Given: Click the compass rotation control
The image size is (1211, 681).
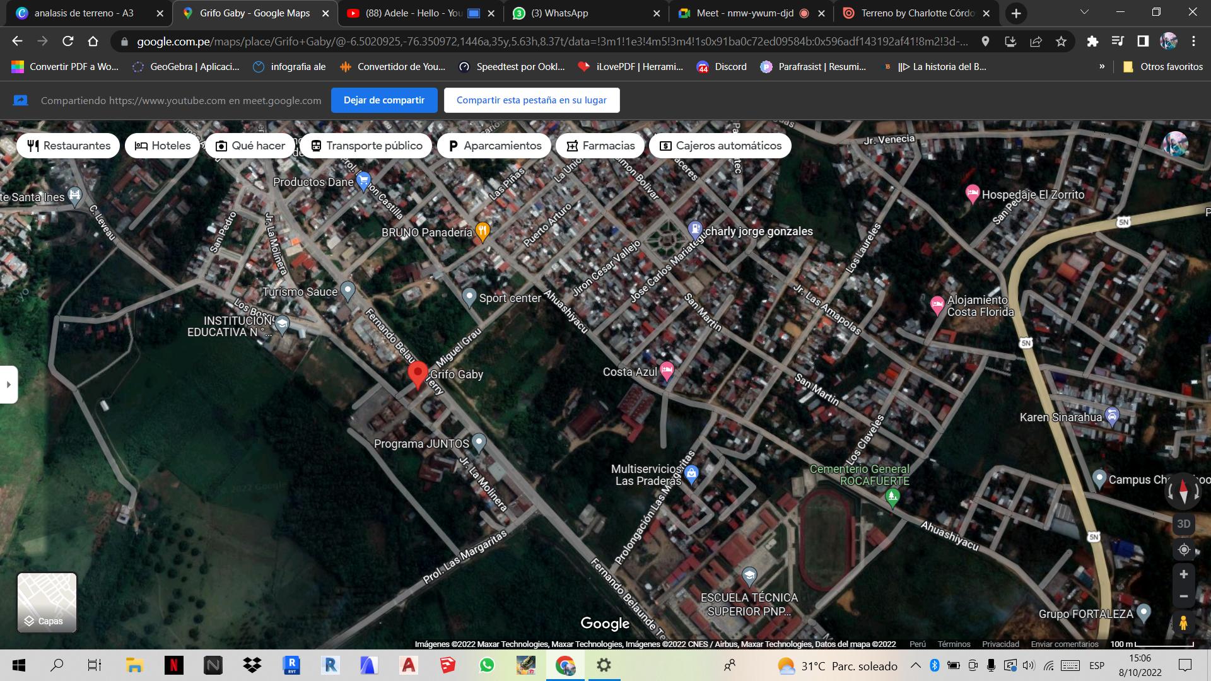Looking at the screenshot, I should (1183, 491).
